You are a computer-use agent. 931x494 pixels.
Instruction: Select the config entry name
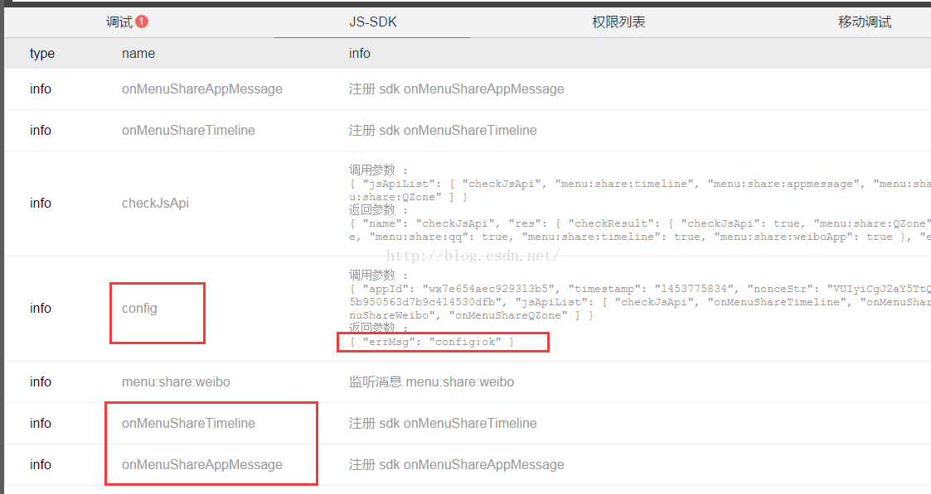(139, 308)
